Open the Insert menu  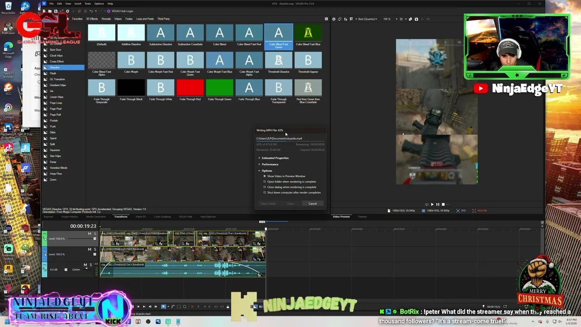(x=78, y=4)
